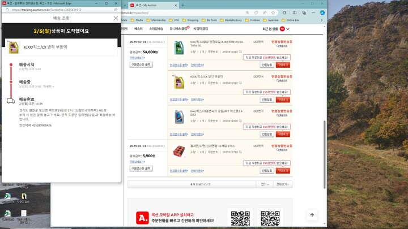
Task: Select the tracking number 455289908426 text
Action: click(41, 125)
